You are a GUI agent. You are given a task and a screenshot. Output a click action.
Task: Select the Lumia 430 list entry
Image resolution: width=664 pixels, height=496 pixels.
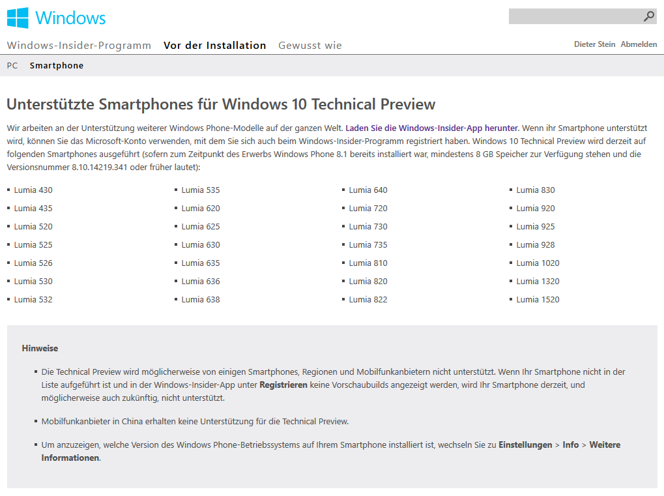(x=33, y=190)
